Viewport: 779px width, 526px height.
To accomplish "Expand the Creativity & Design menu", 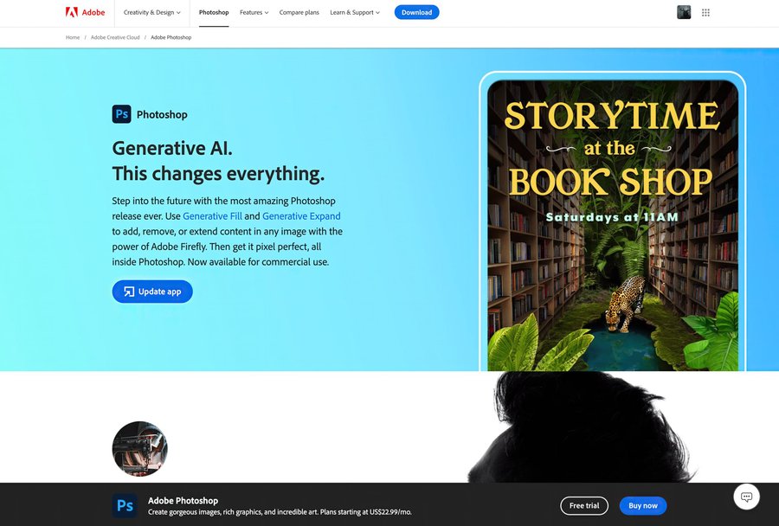I will tap(152, 12).
